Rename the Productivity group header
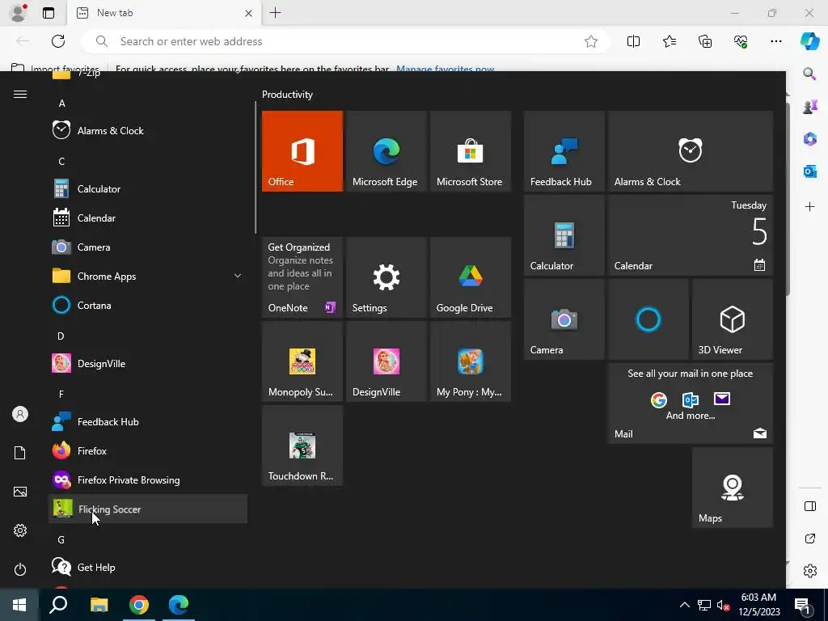The height and width of the screenshot is (621, 828). pyautogui.click(x=287, y=95)
